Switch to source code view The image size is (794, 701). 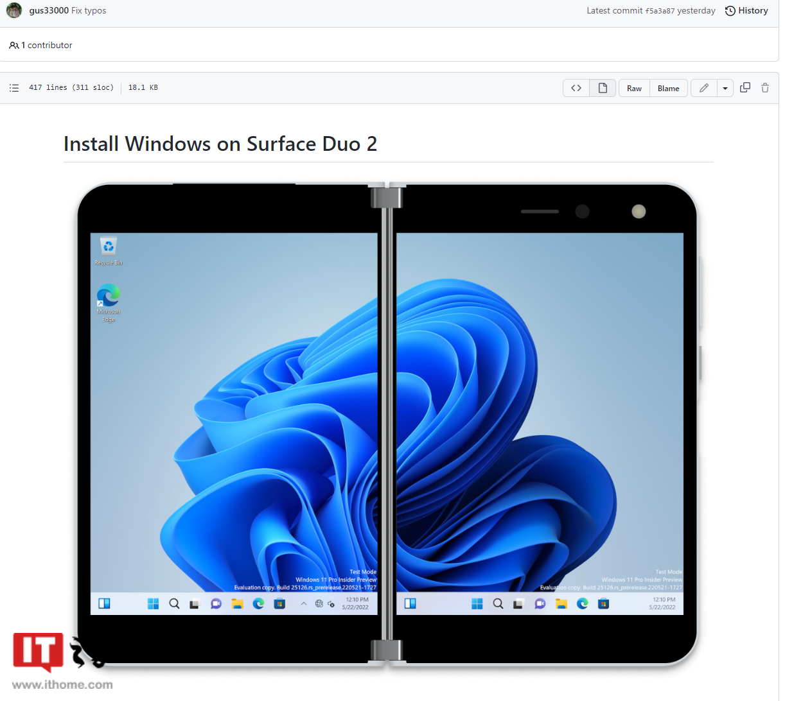(x=576, y=88)
